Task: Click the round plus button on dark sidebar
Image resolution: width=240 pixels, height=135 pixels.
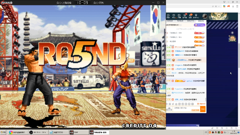Action: tap(232, 33)
